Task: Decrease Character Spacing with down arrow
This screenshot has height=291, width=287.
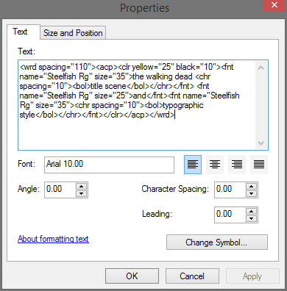Action: click(251, 193)
